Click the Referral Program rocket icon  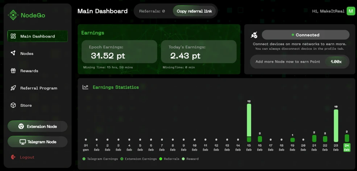[13, 88]
